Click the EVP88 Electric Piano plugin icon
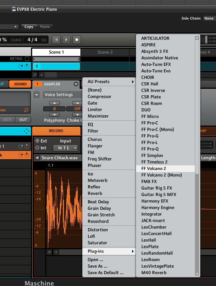 [x=14, y=9]
